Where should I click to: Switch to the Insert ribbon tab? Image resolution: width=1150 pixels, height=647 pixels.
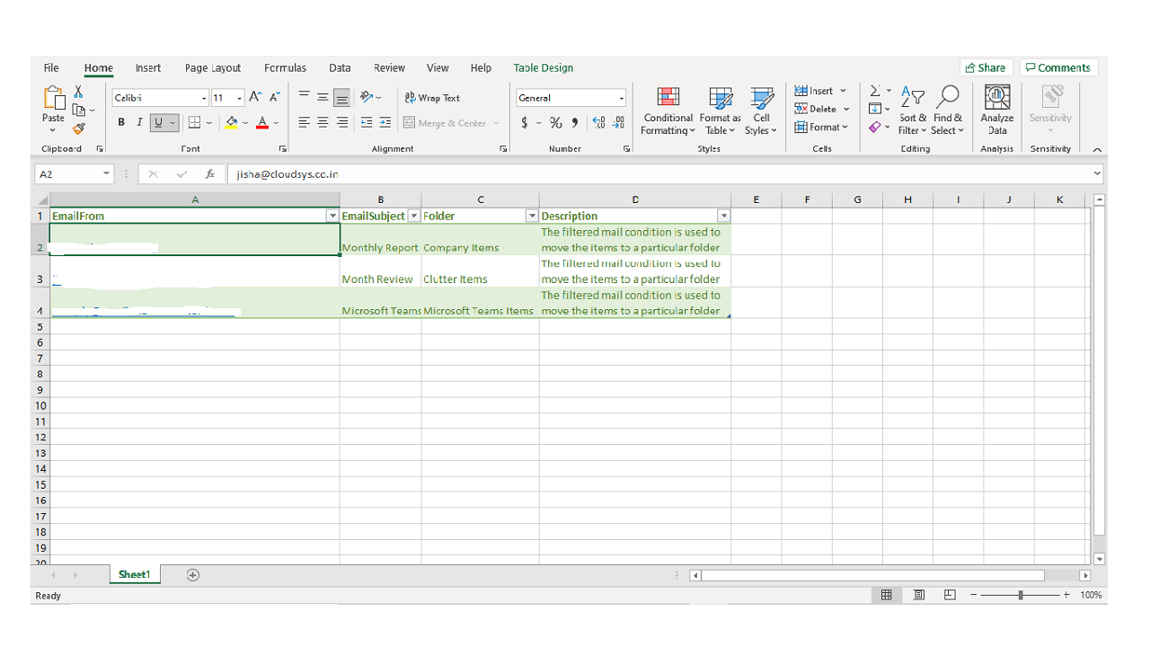[x=148, y=68]
